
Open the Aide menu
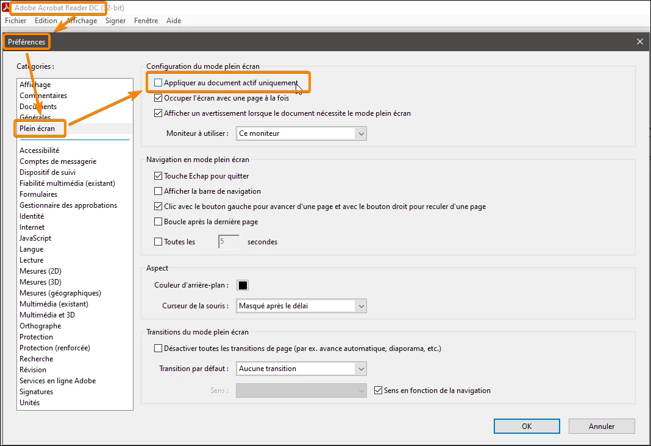click(174, 20)
